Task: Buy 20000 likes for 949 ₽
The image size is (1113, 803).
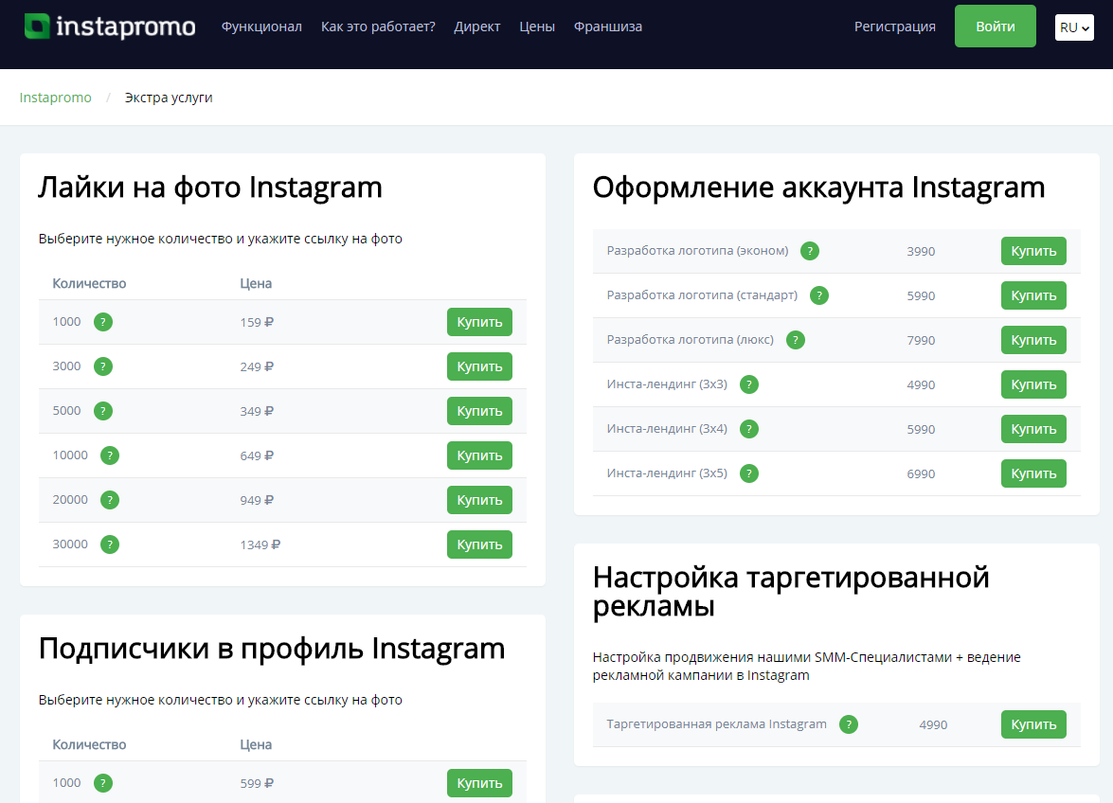Action: (x=479, y=500)
